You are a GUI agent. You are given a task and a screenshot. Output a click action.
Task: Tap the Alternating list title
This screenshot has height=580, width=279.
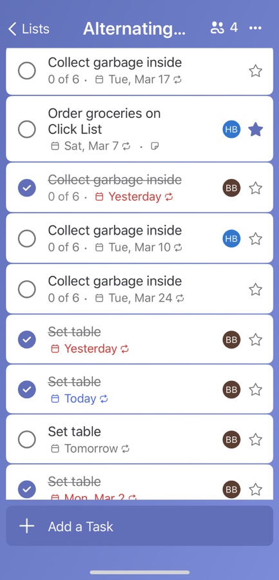pyautogui.click(x=134, y=28)
